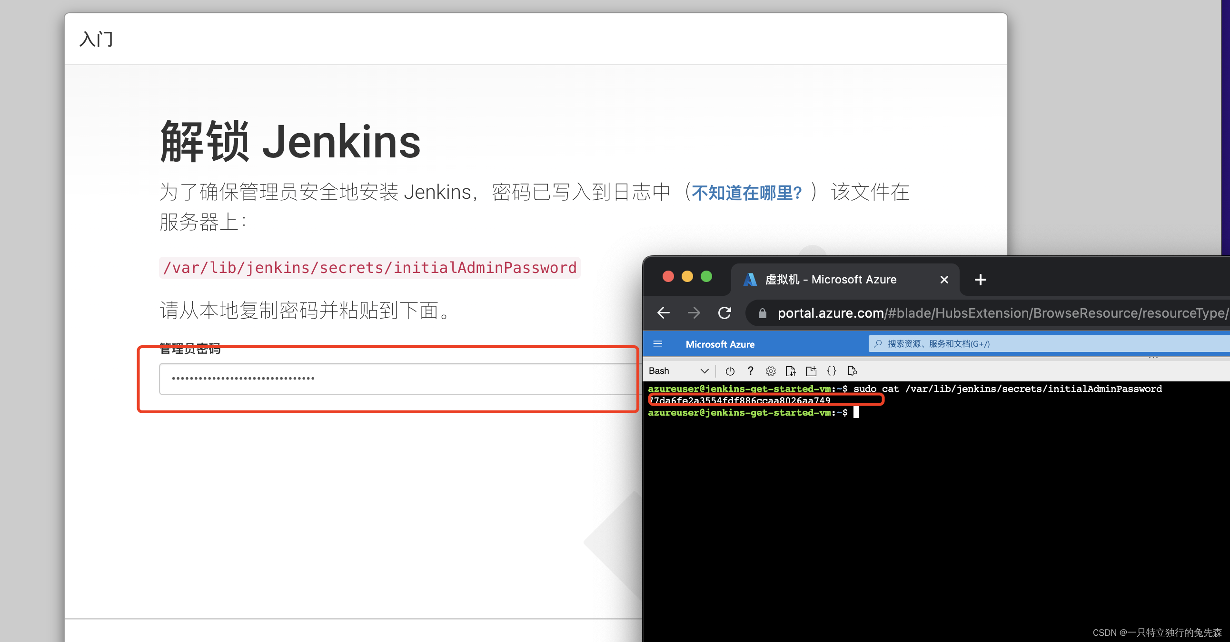Open the Azure portal hamburger menu

(657, 344)
